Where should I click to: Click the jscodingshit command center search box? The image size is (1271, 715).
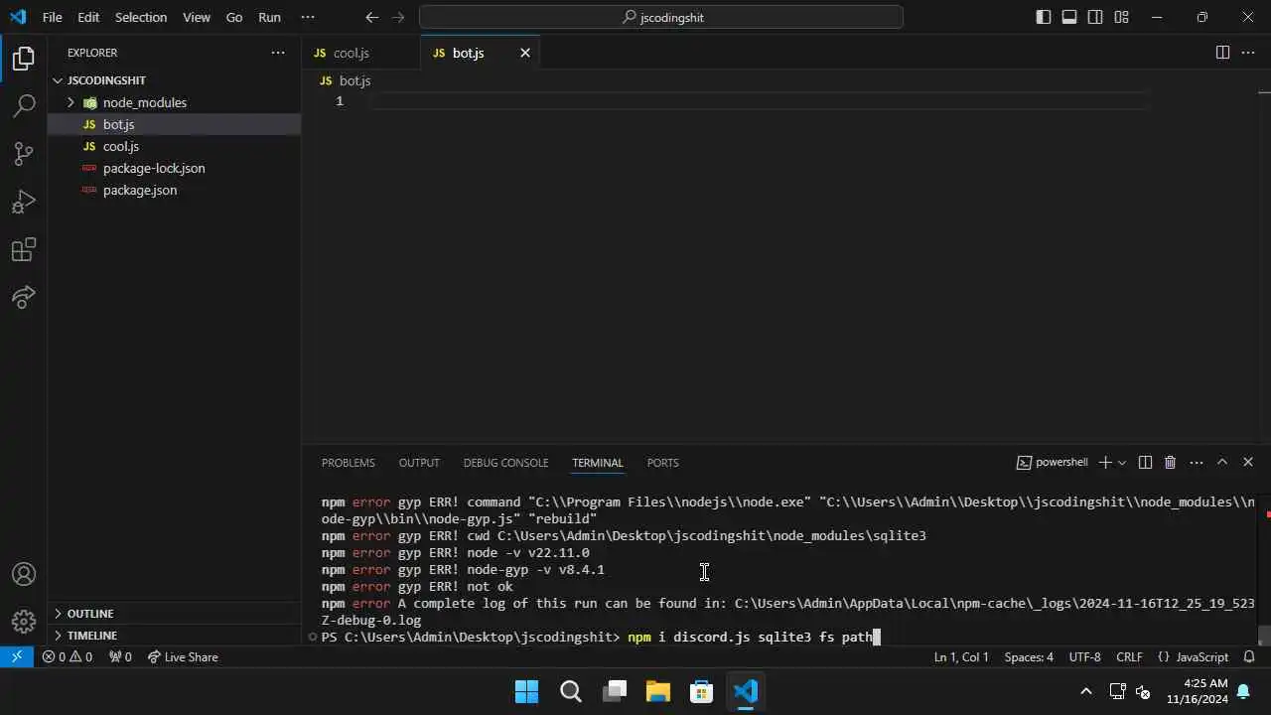coord(661,17)
